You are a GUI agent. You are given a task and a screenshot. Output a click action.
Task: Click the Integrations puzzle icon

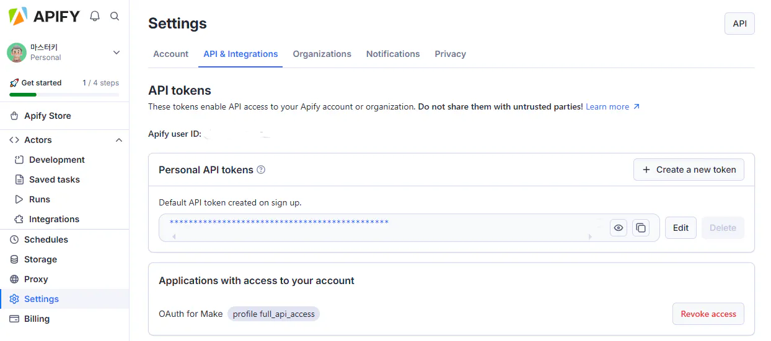pos(19,219)
